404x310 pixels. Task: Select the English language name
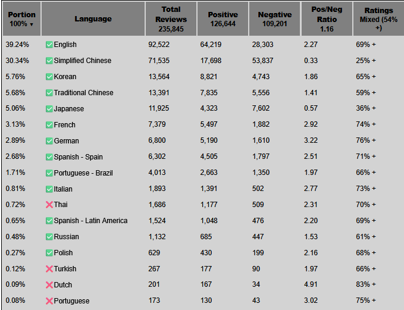tap(65, 45)
